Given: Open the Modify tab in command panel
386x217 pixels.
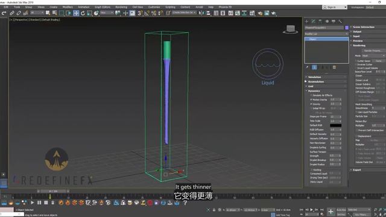Looking at the screenshot, I should click(x=314, y=22).
